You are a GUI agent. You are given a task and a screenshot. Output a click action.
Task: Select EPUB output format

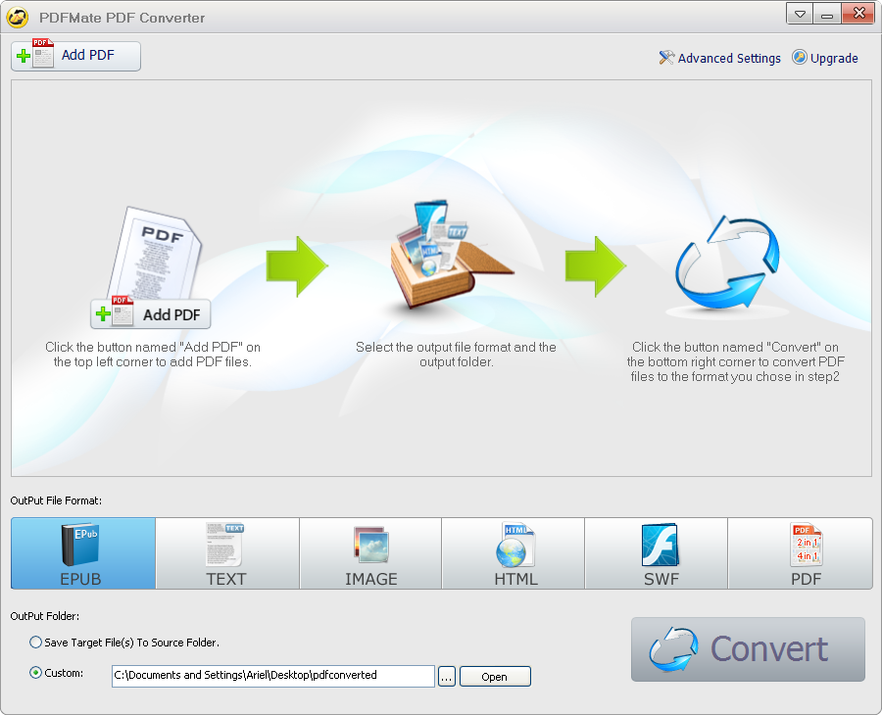(83, 553)
